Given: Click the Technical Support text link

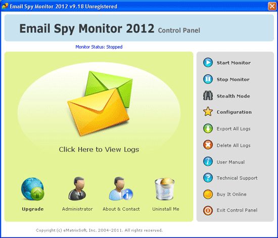Looking at the screenshot, I should (x=237, y=178).
